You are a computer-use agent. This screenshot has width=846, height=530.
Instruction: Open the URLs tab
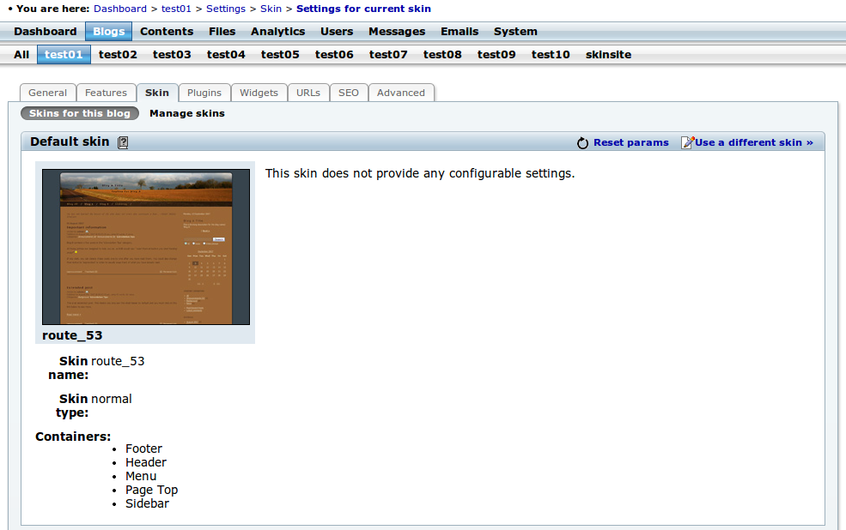[x=308, y=93]
